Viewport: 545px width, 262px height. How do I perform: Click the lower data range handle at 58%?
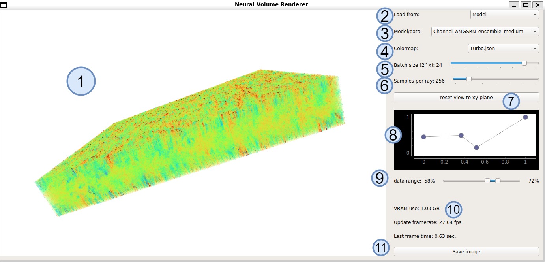coord(487,181)
